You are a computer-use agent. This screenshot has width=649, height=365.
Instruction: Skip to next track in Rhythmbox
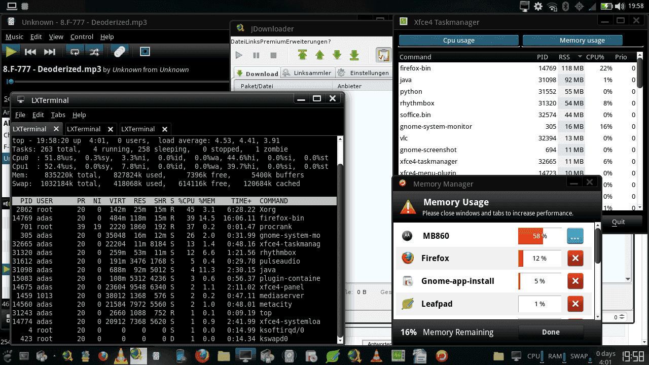click(49, 51)
